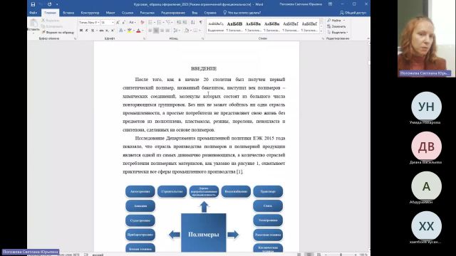
Task: Click the red font color swatch
Action: (x=138, y=31)
